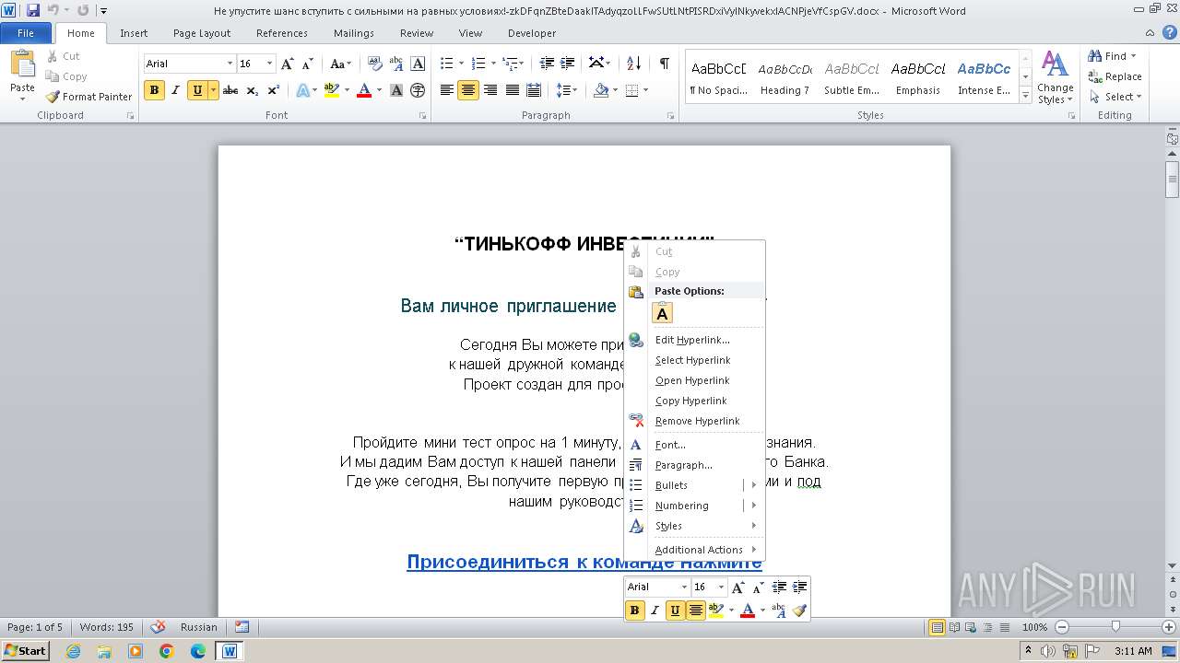Screen dimensions: 1180x663
Task: Click the Shrink Font icon in the ribbon
Action: (306, 64)
